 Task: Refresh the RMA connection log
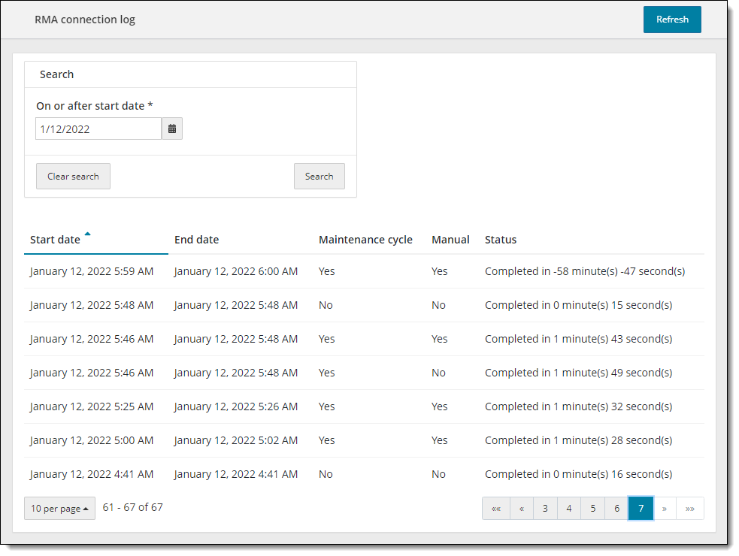671,19
